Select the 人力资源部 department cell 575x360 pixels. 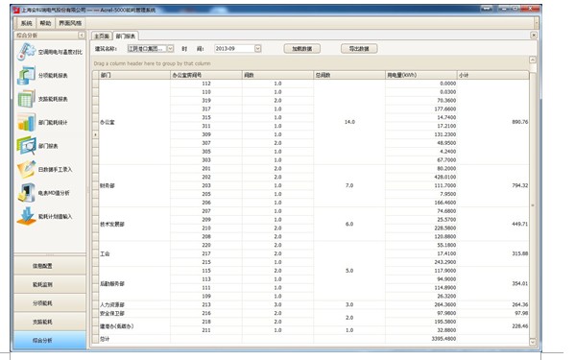(x=134, y=304)
